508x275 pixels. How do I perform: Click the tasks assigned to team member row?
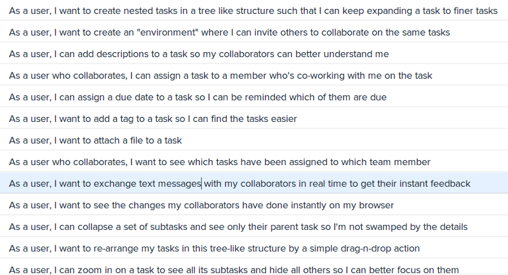point(254,162)
